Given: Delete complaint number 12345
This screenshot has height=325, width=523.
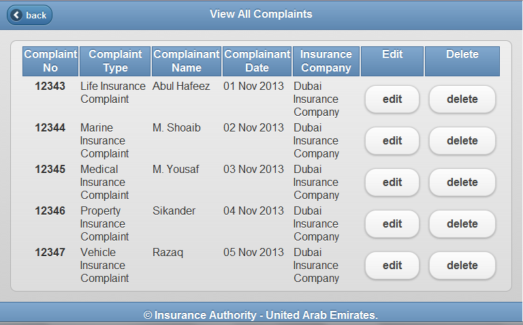Looking at the screenshot, I should point(462,183).
